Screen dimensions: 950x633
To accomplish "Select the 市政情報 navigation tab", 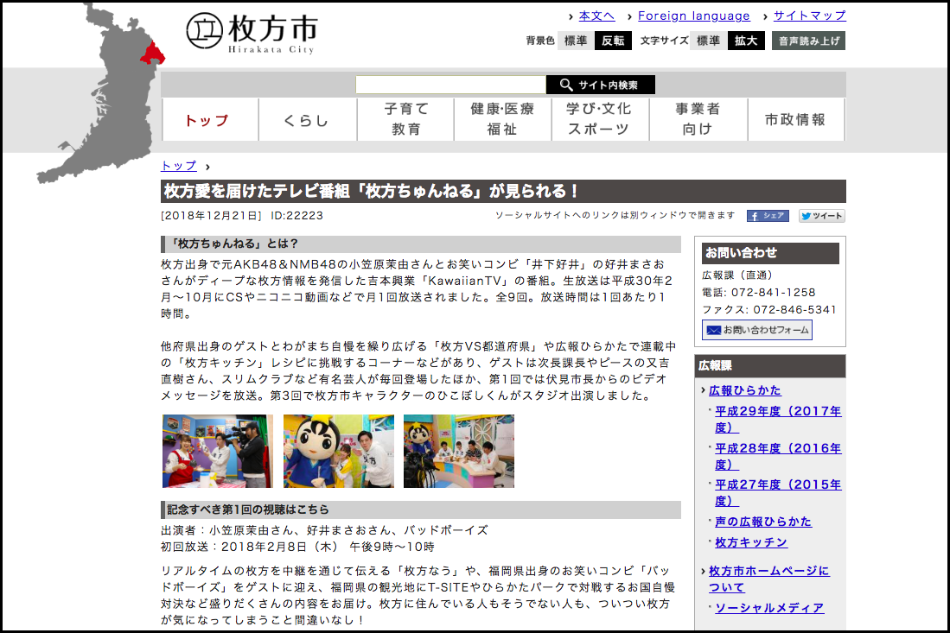I will (795, 120).
